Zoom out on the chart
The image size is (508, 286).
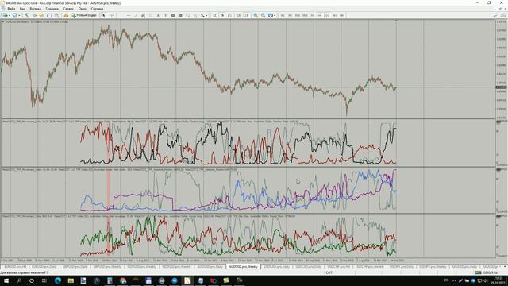click(x=263, y=15)
